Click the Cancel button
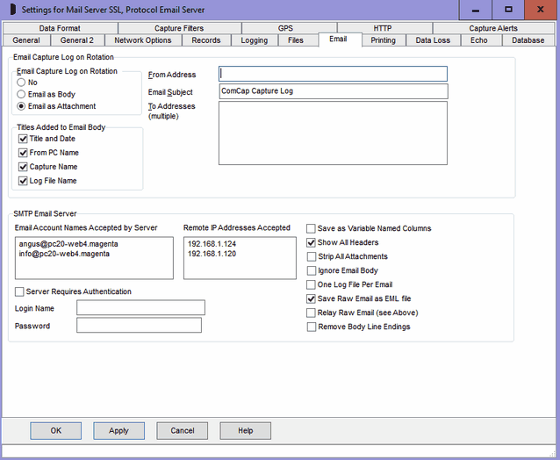 click(183, 431)
